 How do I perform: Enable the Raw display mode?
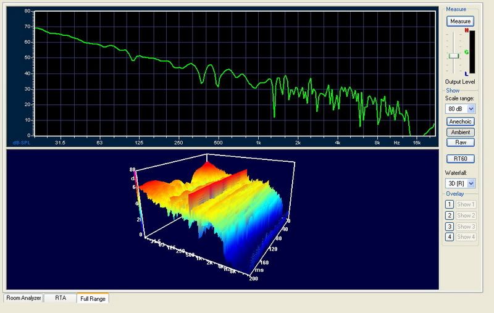click(460, 142)
